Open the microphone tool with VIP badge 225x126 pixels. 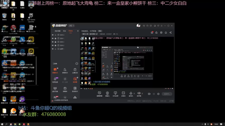55,80
